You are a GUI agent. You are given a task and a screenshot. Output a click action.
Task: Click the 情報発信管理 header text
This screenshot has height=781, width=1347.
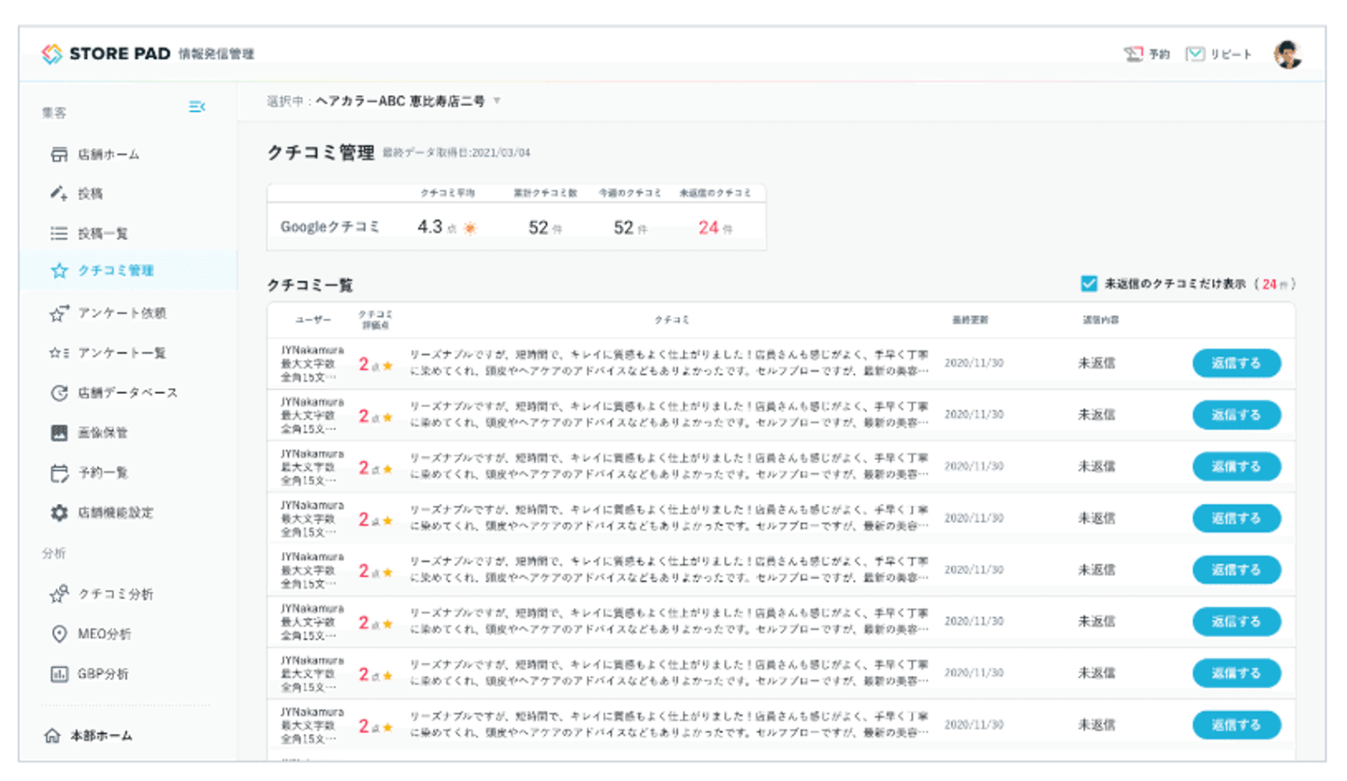pos(216,54)
